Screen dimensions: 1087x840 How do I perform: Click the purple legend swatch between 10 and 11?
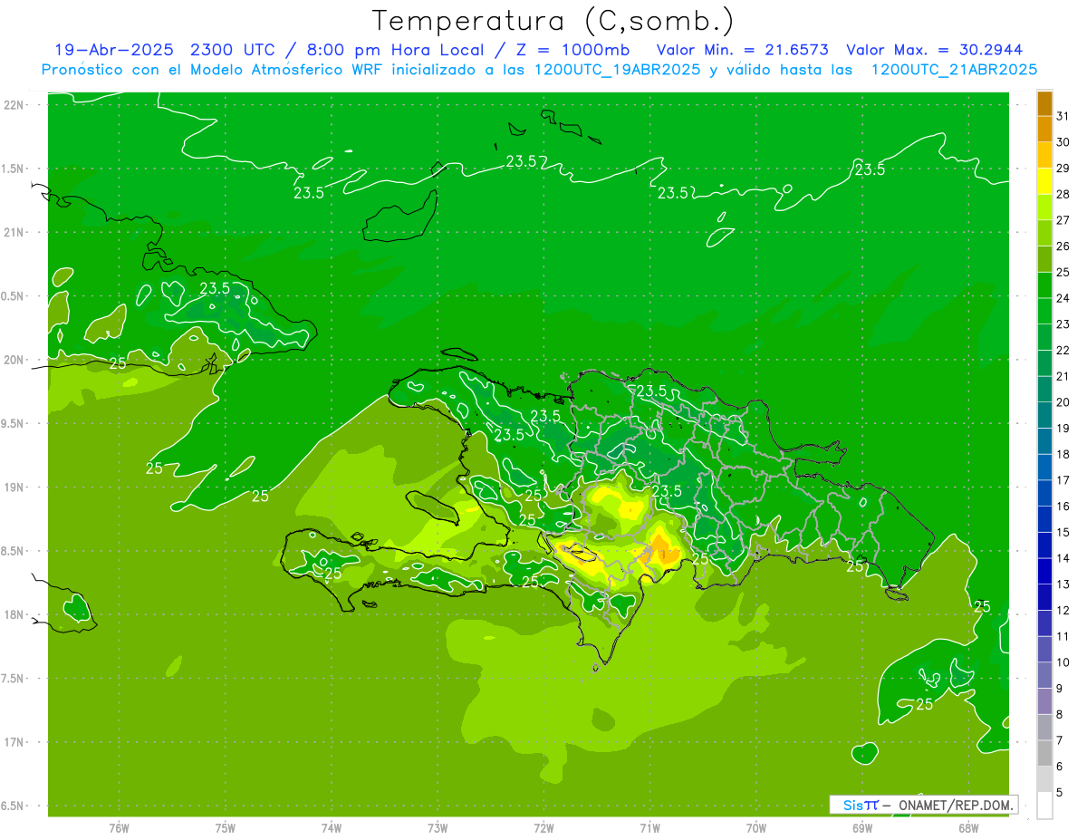click(x=1044, y=650)
